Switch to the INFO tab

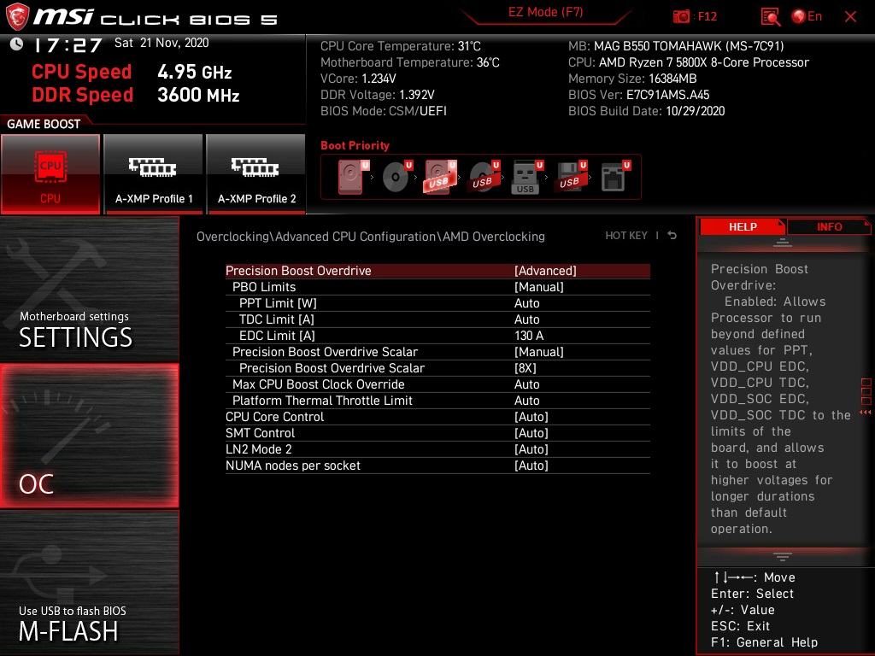coord(829,226)
